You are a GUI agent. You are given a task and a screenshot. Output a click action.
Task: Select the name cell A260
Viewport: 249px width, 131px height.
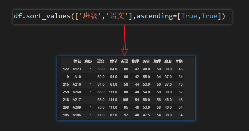pos(77,92)
